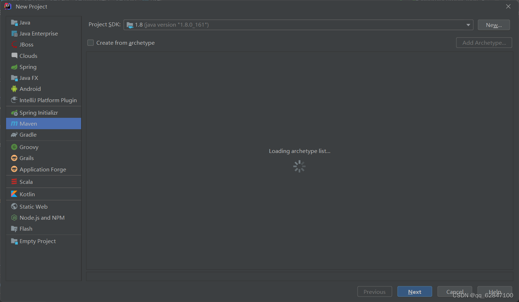Click the Project SDK label
This screenshot has width=519, height=302.
pyautogui.click(x=105, y=24)
